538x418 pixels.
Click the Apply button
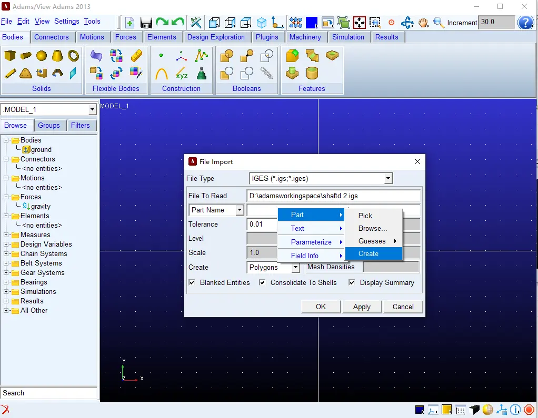(x=362, y=307)
